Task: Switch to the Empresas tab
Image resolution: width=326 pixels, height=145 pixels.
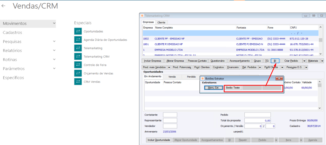Action: click(x=148, y=22)
